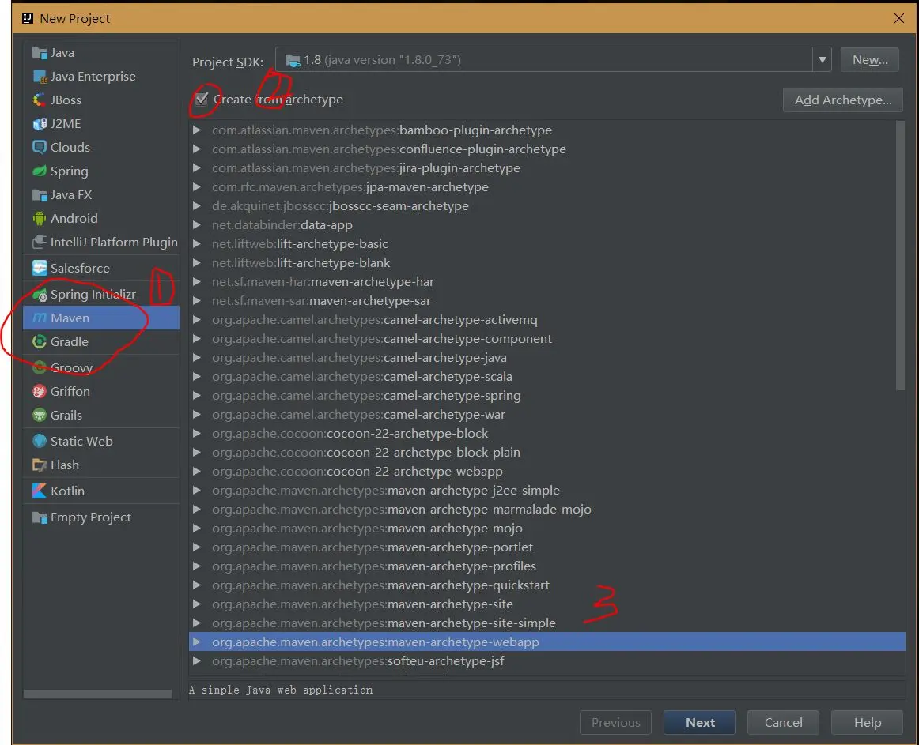Select the Kotlin icon
The width and height of the screenshot is (919, 745).
[40, 491]
